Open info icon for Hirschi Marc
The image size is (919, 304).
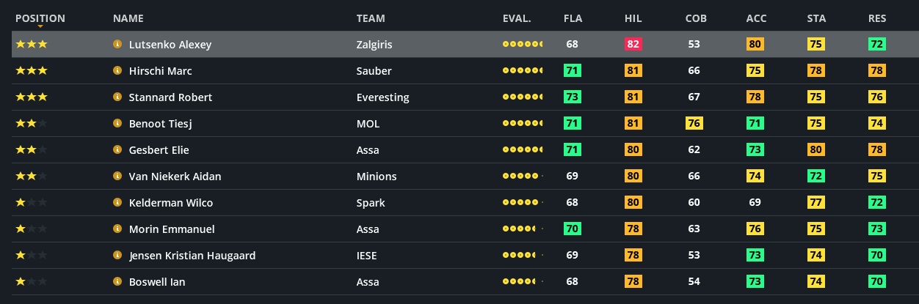tap(117, 70)
